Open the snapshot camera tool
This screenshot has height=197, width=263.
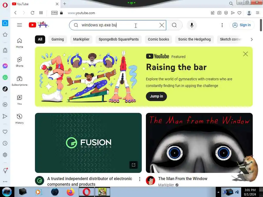(219, 13)
